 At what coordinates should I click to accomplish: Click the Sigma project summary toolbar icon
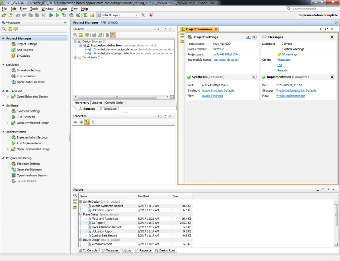pyautogui.click(x=85, y=15)
